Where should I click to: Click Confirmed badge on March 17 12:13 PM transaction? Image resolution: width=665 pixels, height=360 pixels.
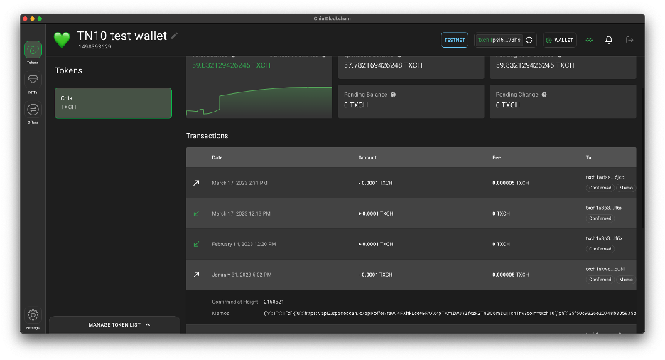tap(600, 218)
